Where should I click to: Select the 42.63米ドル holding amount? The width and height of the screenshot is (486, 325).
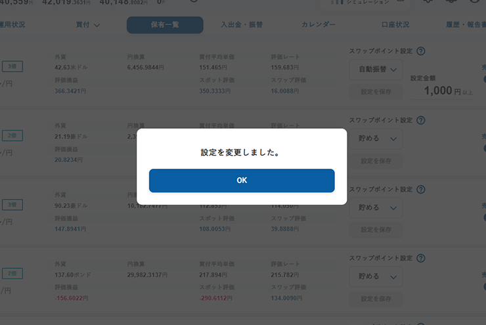click(x=71, y=67)
